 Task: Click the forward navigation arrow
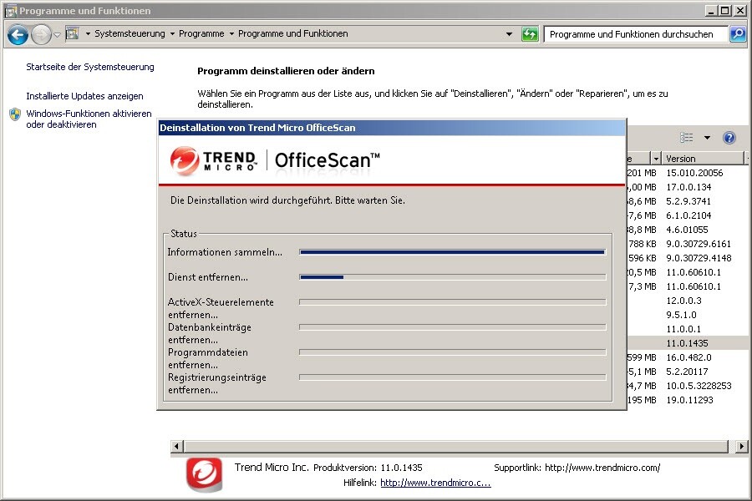click(x=41, y=34)
